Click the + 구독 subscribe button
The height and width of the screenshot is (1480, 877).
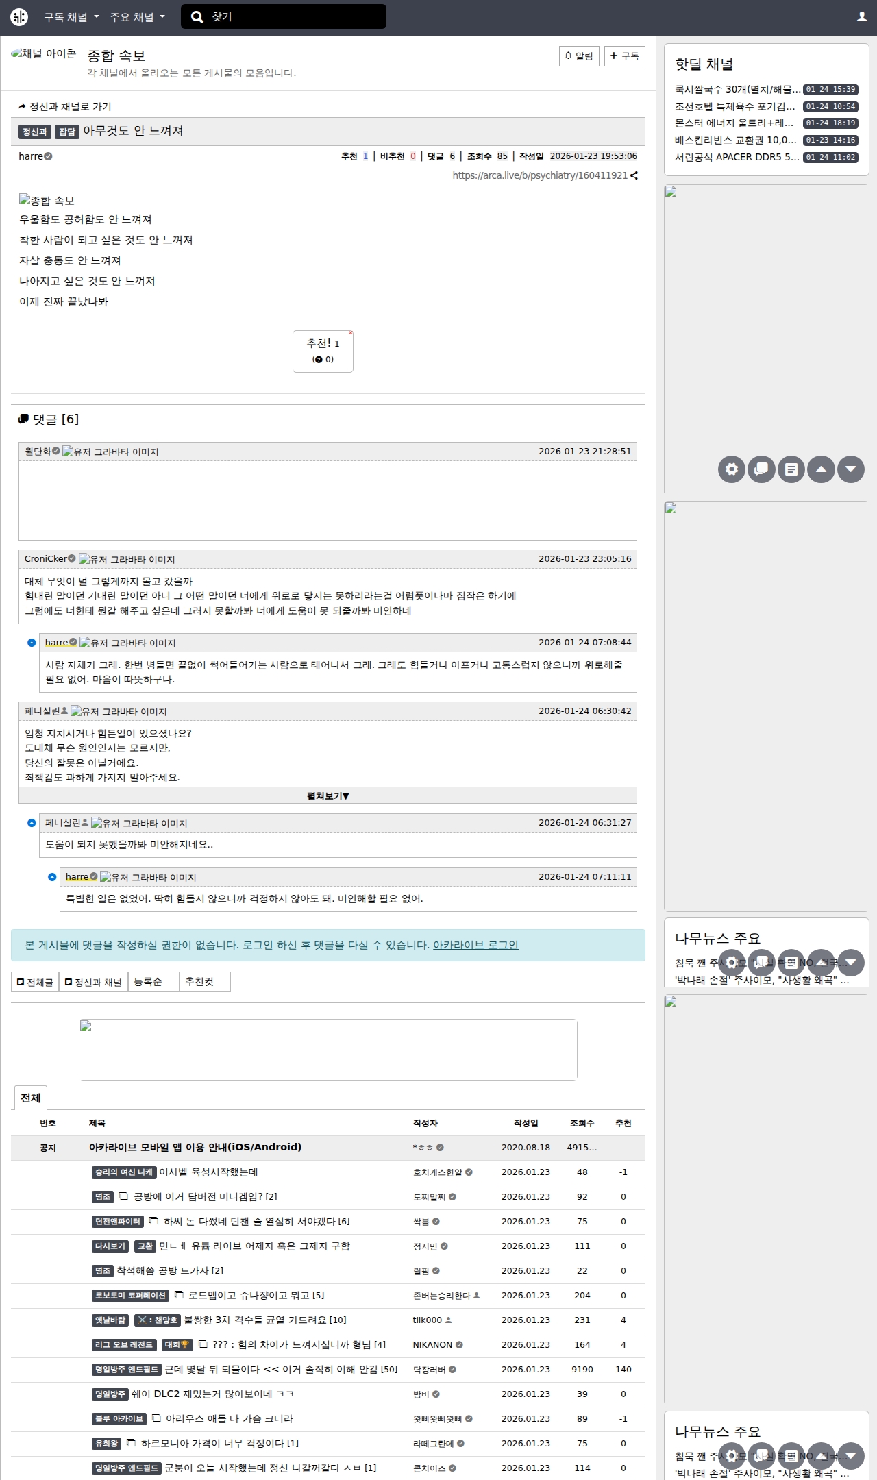625,56
